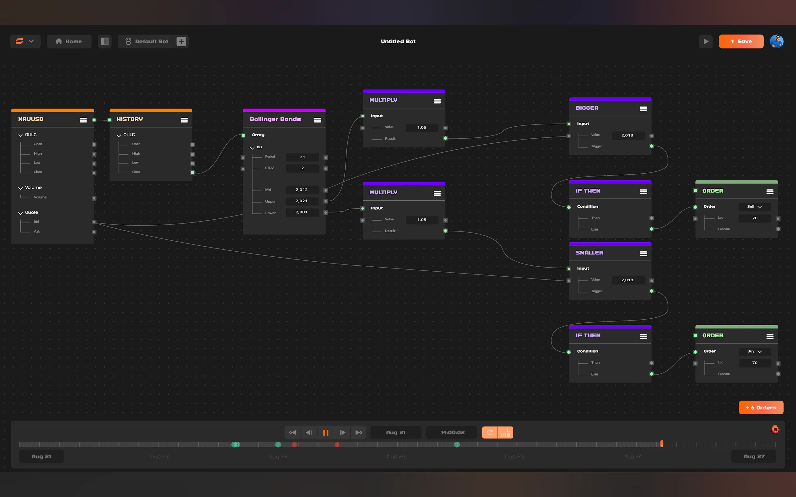Viewport: 796px width, 497px height.
Task: Click the orange timeline playhead handle
Action: 662,444
